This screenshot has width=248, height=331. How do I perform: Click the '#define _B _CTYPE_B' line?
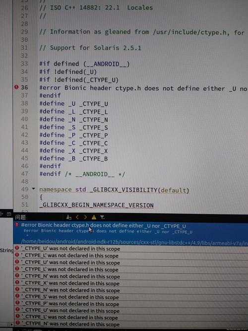tap(73, 158)
